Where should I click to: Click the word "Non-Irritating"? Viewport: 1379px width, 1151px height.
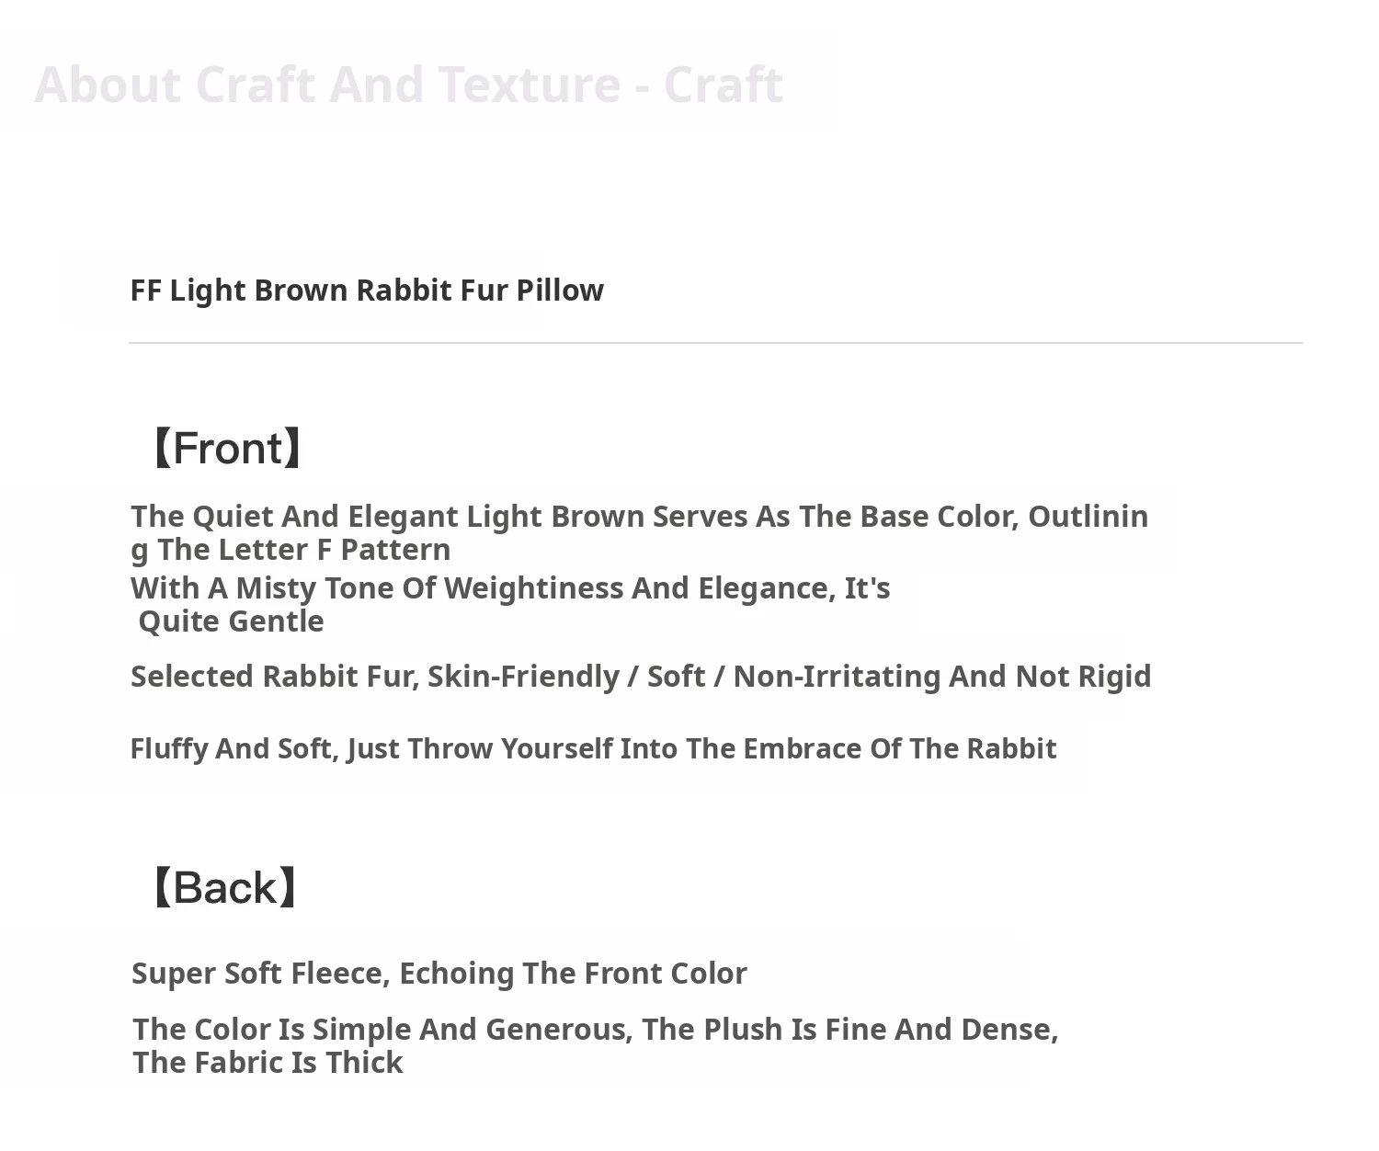[837, 677]
